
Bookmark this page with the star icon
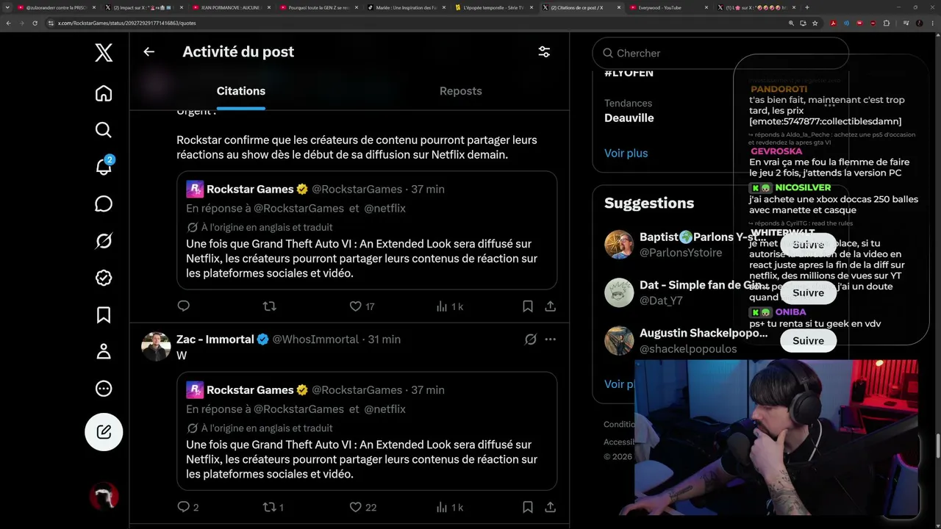(815, 23)
